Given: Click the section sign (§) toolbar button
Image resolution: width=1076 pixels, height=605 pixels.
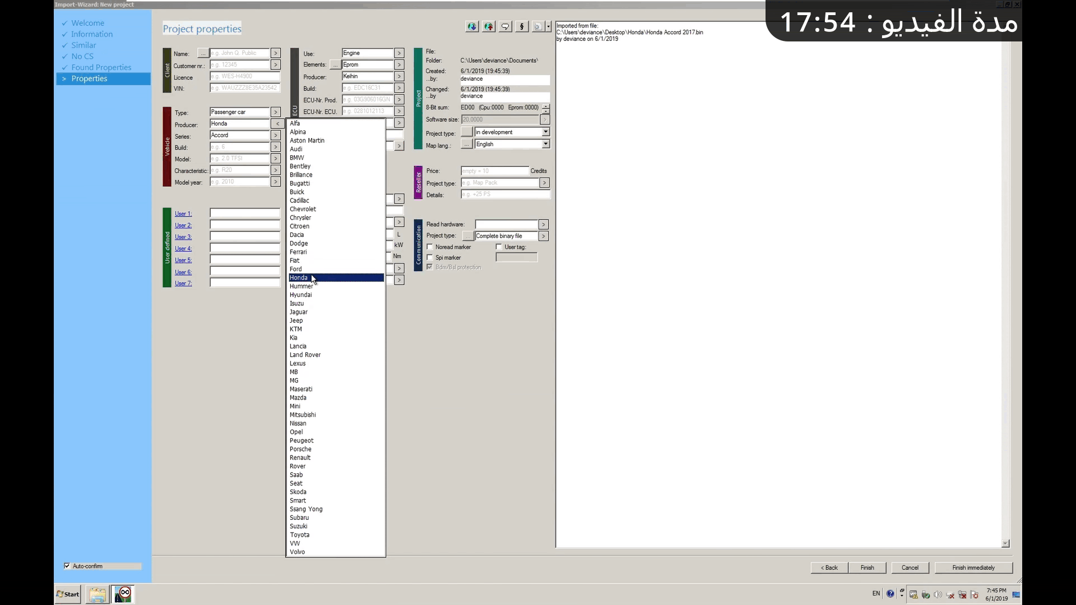Looking at the screenshot, I should pyautogui.click(x=522, y=26).
